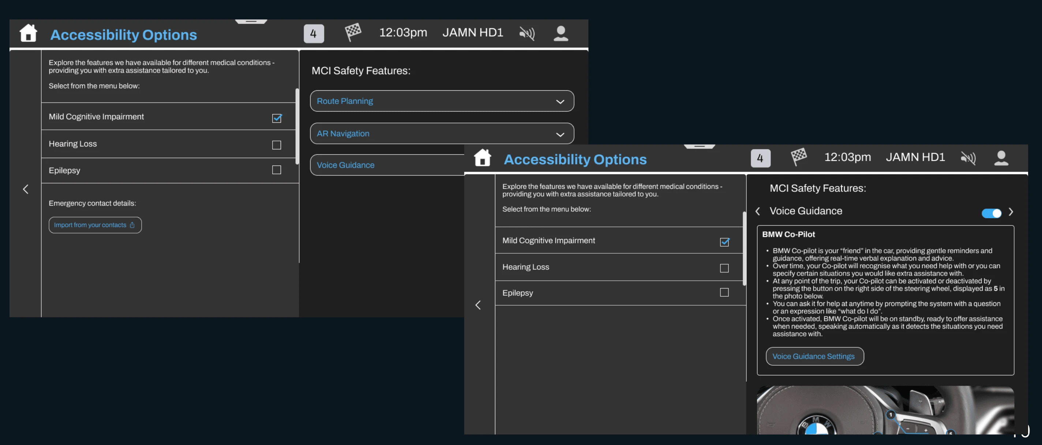Tap the checkered flag icon in front screen
This screenshot has height=445, width=1042.
798,157
